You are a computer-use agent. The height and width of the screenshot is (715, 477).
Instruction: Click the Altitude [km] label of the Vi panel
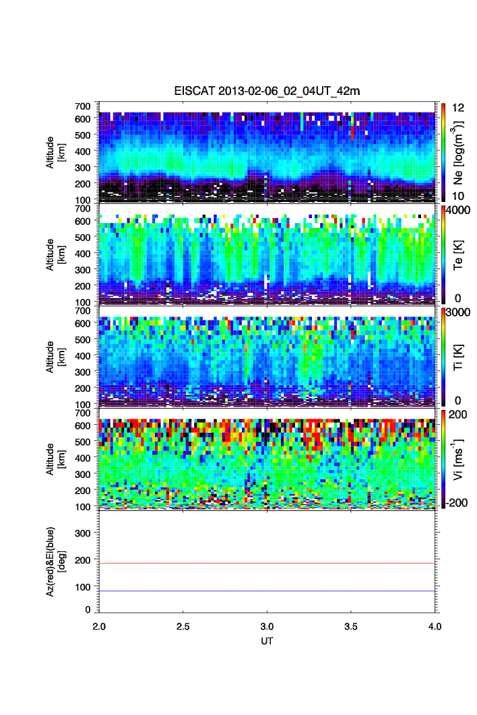coord(55,459)
